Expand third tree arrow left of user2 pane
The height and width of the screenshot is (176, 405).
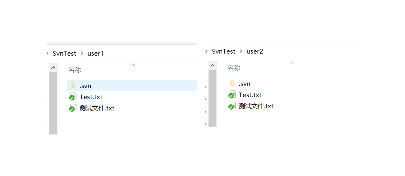(x=206, y=112)
